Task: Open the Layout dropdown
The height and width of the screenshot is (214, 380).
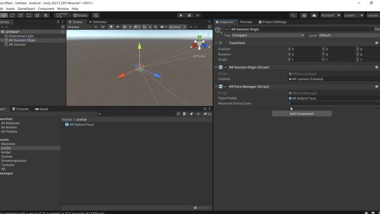Action: [373, 15]
